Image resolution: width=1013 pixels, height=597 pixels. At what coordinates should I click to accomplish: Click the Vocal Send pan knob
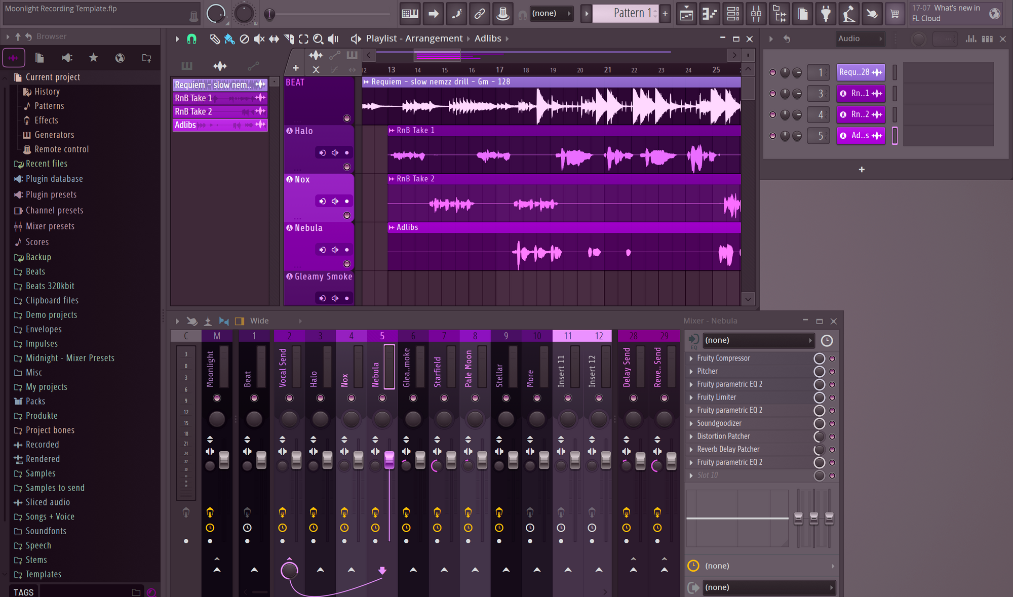[x=289, y=419]
